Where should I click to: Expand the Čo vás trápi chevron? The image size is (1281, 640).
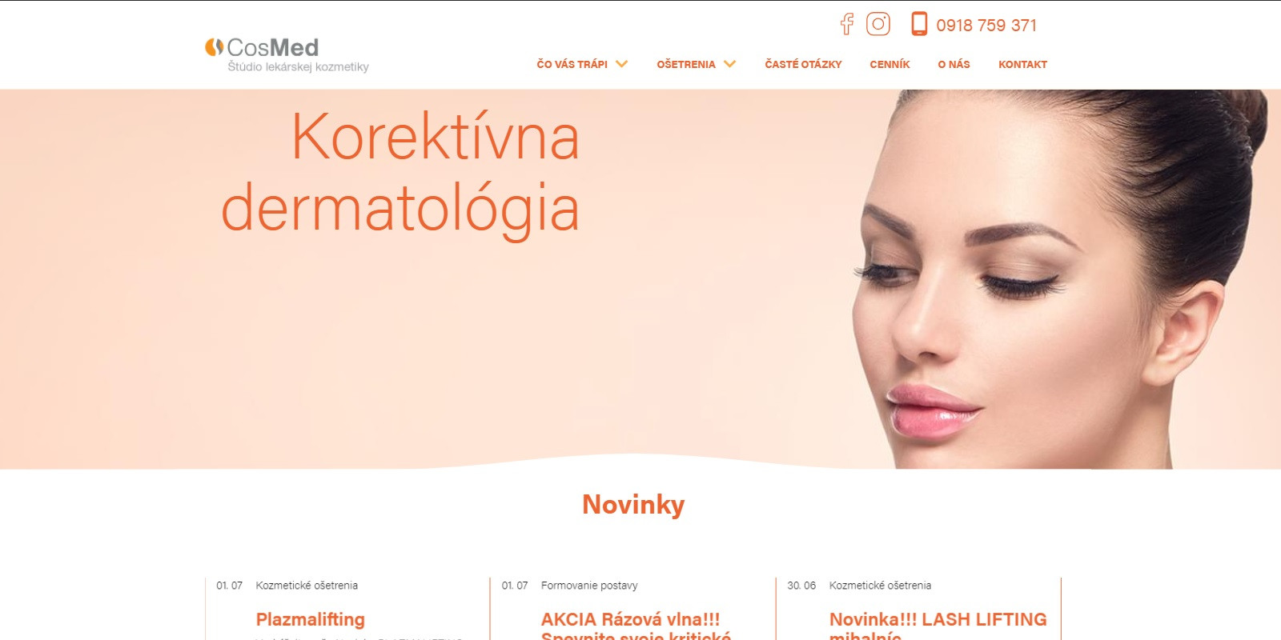coord(621,64)
